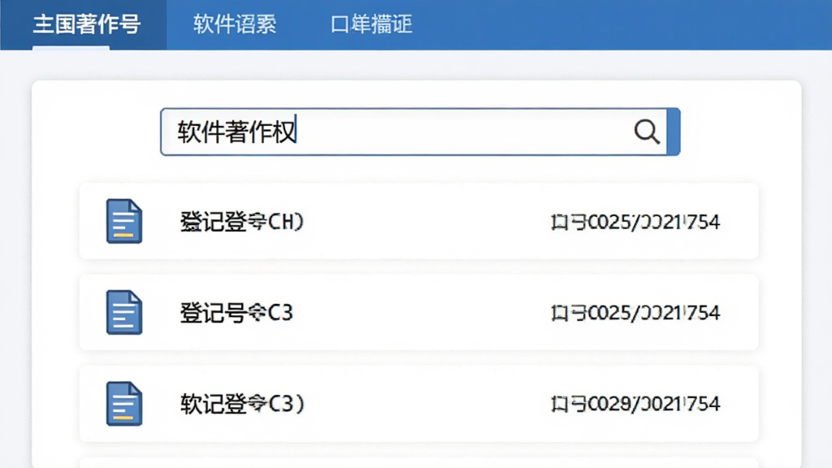Open the document icon beside 登记登令CH)
The image size is (832, 468).
pos(124,221)
